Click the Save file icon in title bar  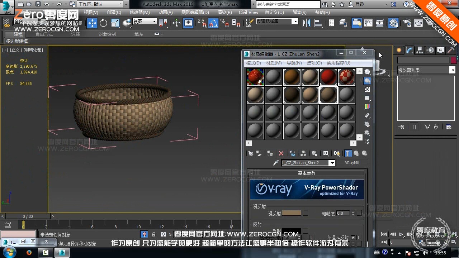[x=38, y=4]
